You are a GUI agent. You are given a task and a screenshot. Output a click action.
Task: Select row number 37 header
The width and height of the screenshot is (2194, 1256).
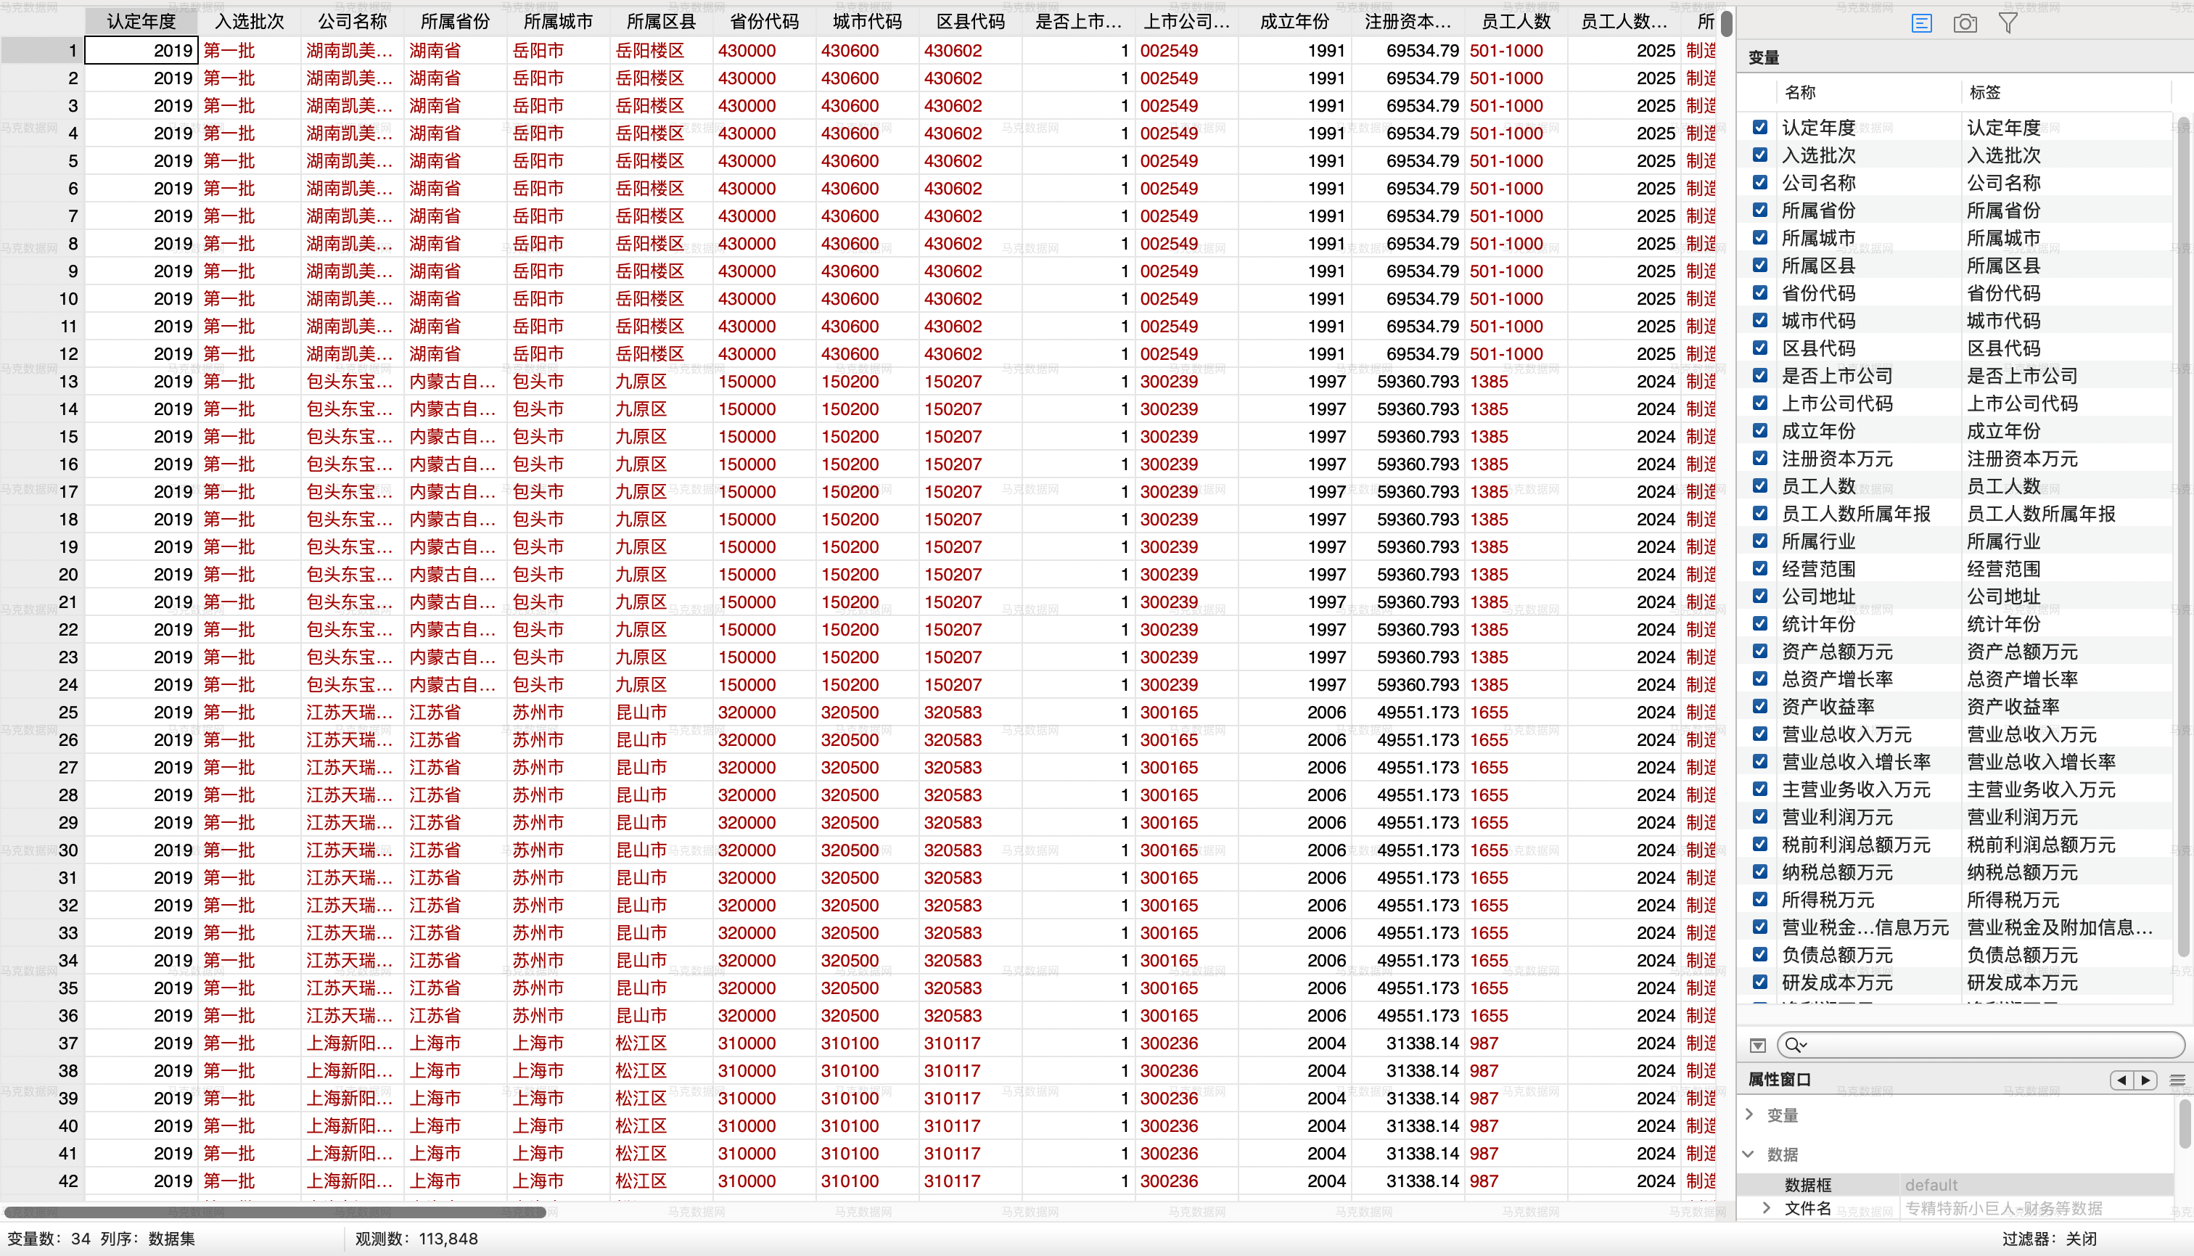[x=42, y=1043]
